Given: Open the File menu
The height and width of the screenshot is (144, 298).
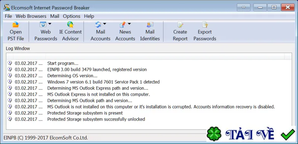Looking at the screenshot, I should pyautogui.click(x=8, y=16).
